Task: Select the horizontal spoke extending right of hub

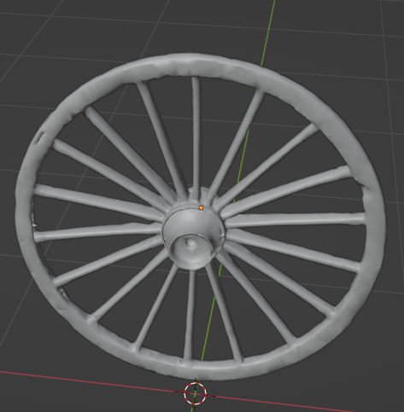Action: pyautogui.click(x=295, y=220)
